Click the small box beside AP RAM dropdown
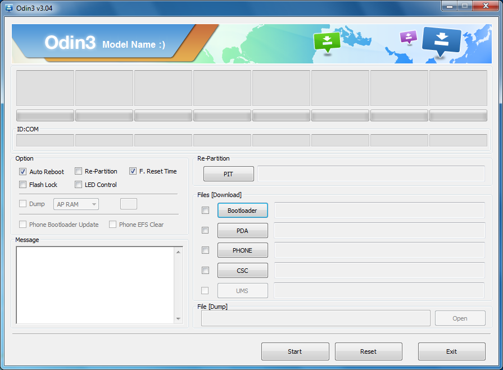Viewport: 503px width, 370px height. [129, 204]
